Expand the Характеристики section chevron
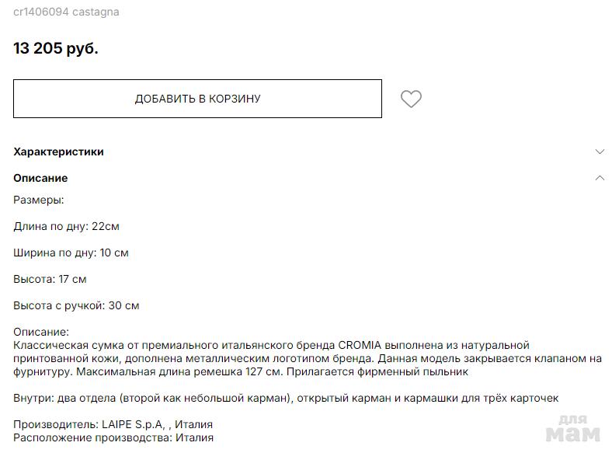Image resolution: width=612 pixels, height=453 pixels. point(599,152)
